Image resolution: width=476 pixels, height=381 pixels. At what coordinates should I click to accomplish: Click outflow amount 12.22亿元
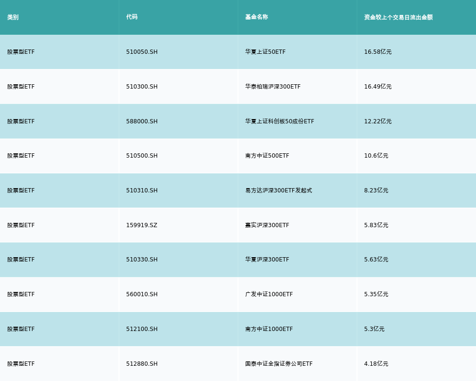pyautogui.click(x=377, y=121)
